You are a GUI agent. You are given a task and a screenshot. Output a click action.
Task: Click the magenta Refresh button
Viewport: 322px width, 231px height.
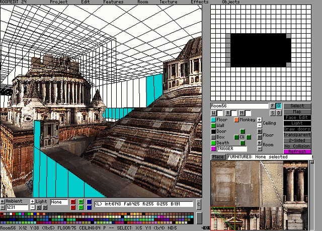point(297,152)
